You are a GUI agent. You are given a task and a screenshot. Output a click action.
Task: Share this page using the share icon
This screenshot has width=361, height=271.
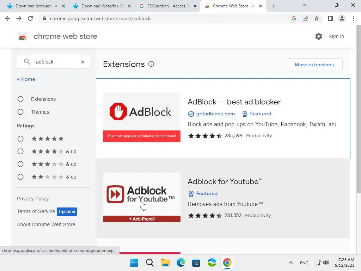point(305,18)
